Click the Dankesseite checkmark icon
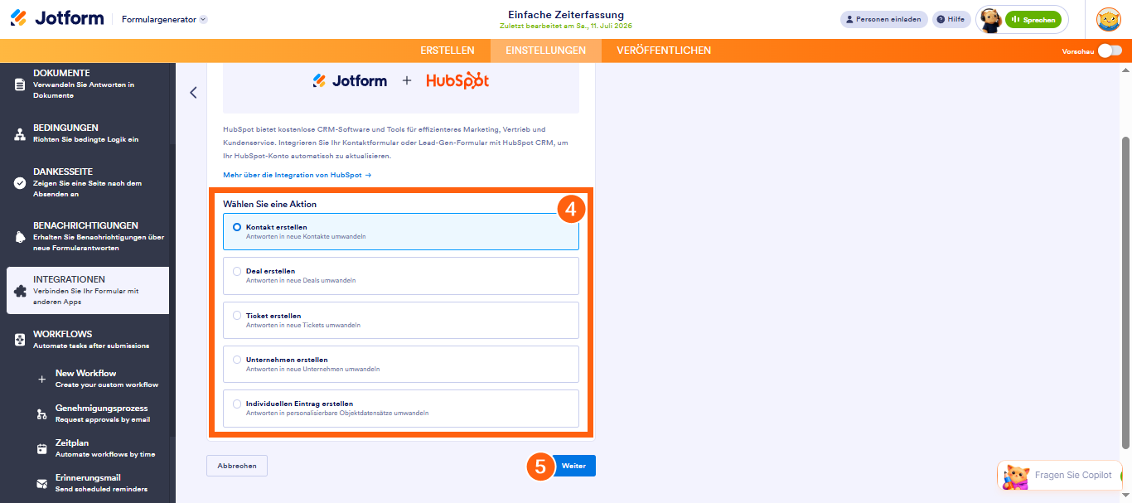This screenshot has height=503, width=1132. pyautogui.click(x=20, y=183)
